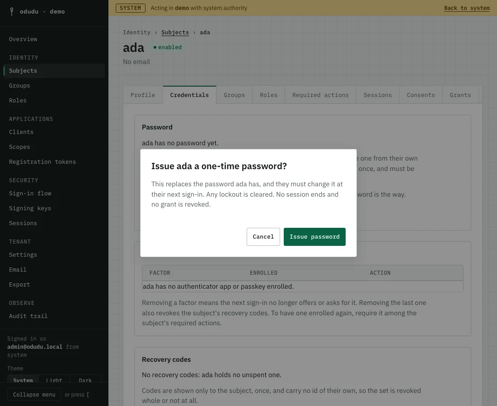The height and width of the screenshot is (406, 497).
Task: Click the Password section heading
Action: pyautogui.click(x=157, y=127)
